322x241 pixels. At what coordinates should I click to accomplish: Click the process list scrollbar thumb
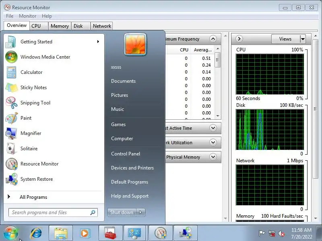click(217, 60)
